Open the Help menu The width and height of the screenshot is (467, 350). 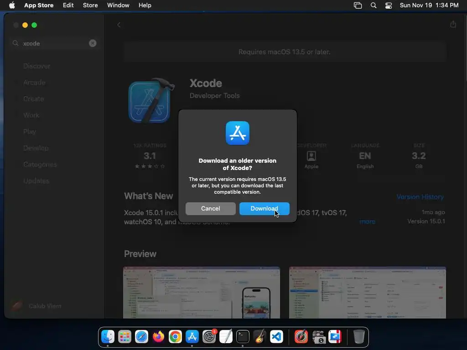point(145,5)
